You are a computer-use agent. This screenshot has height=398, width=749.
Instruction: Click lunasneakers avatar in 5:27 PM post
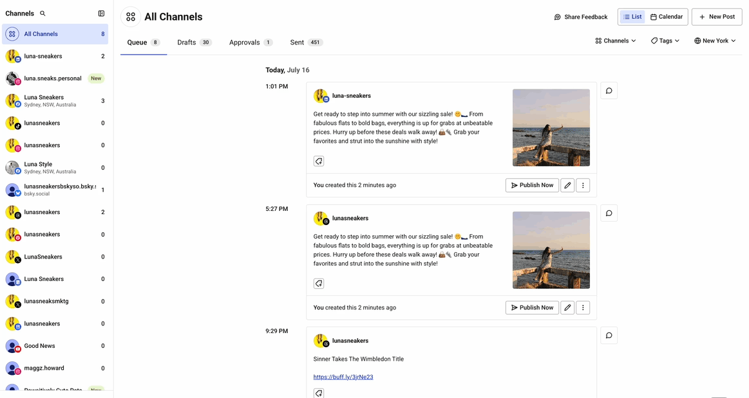321,219
